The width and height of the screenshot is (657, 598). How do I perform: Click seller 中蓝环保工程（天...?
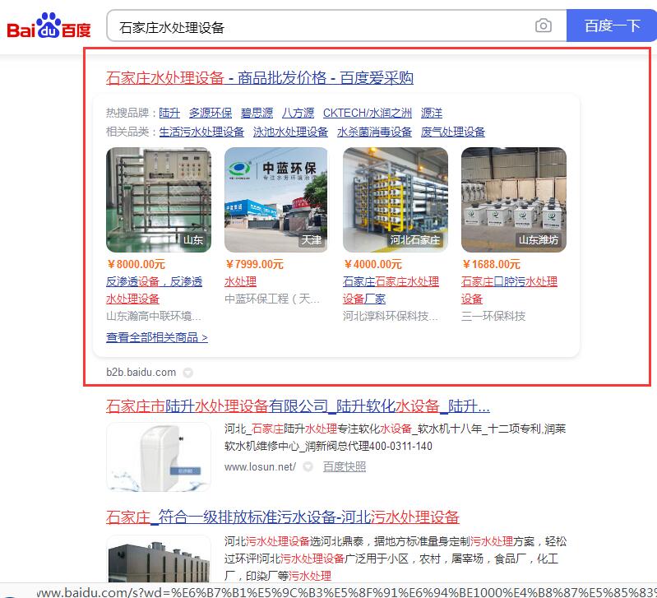pyautogui.click(x=272, y=299)
